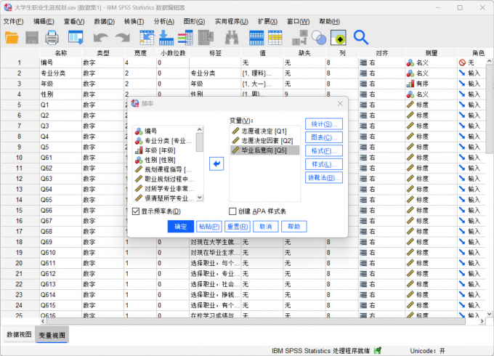
Task: Enable the 创建 APA 样式表 checkbox
Action: (x=233, y=211)
